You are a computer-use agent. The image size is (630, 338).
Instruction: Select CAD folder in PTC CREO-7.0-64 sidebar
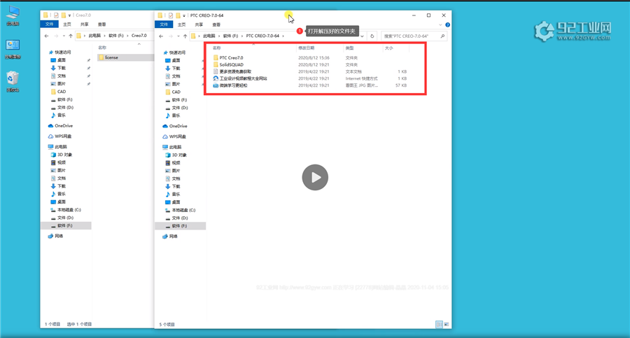coord(173,92)
